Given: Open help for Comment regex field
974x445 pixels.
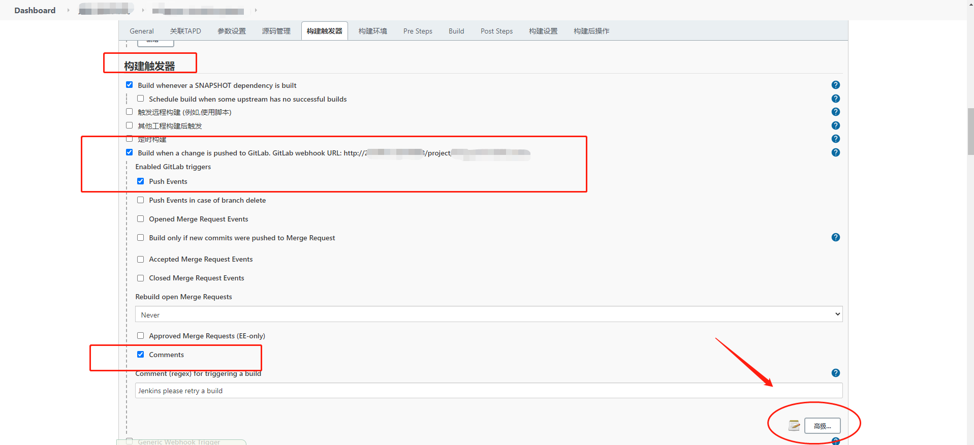Looking at the screenshot, I should point(835,373).
